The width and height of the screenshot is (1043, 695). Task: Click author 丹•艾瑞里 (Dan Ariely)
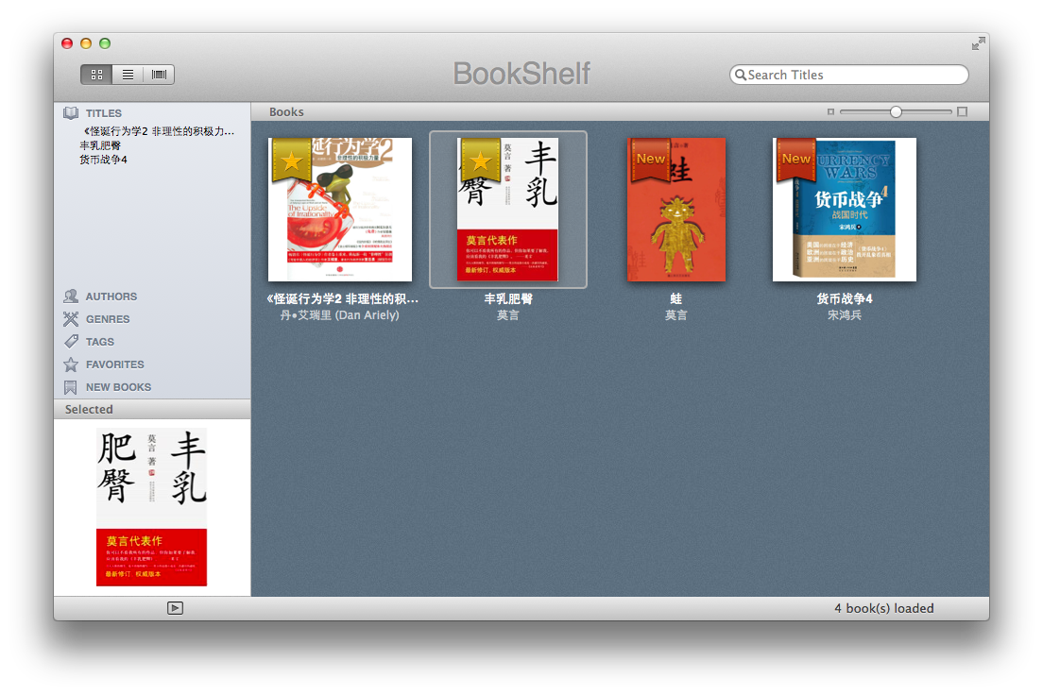pyautogui.click(x=340, y=315)
